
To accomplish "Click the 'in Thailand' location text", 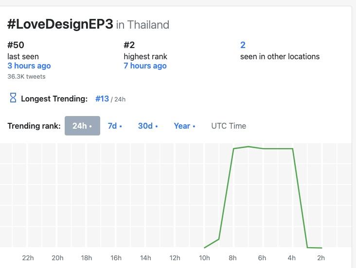I will pos(142,25).
